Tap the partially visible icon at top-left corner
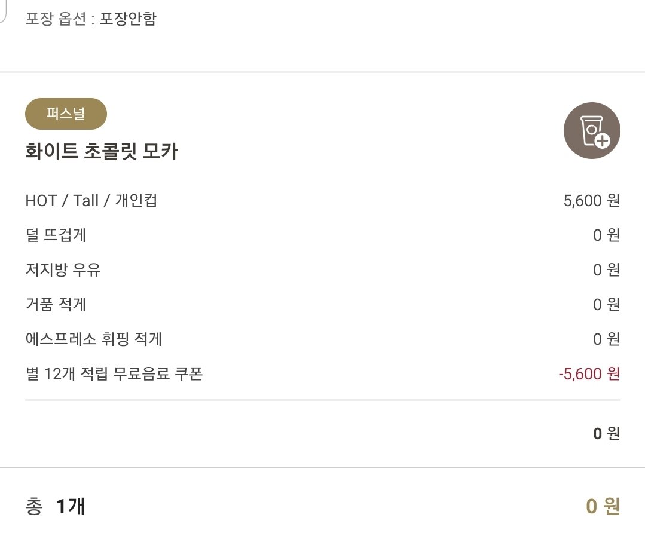This screenshot has width=645, height=539. 3,11
